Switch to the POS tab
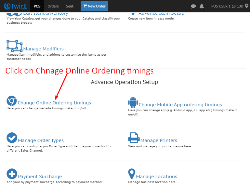250x187 pixels. (37, 6)
